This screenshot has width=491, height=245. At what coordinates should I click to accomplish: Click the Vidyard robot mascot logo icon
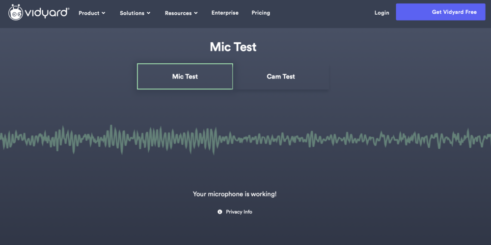(15, 13)
